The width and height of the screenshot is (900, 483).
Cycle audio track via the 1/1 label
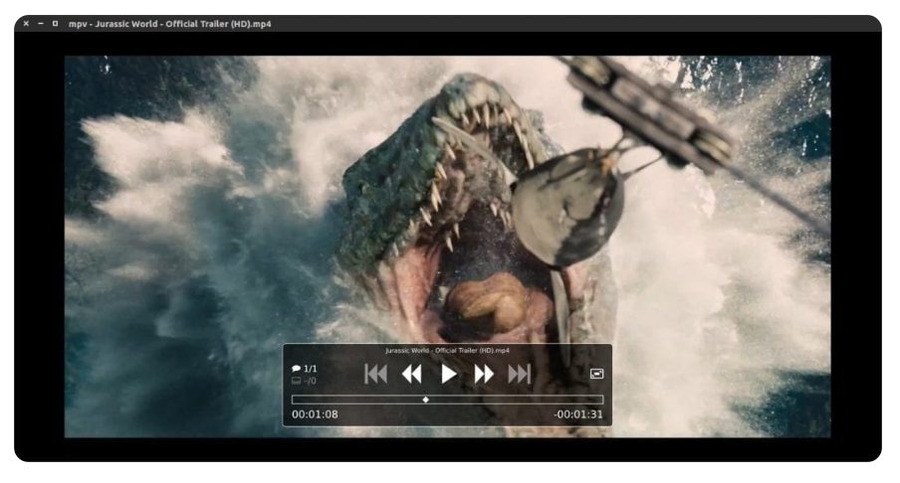[311, 369]
